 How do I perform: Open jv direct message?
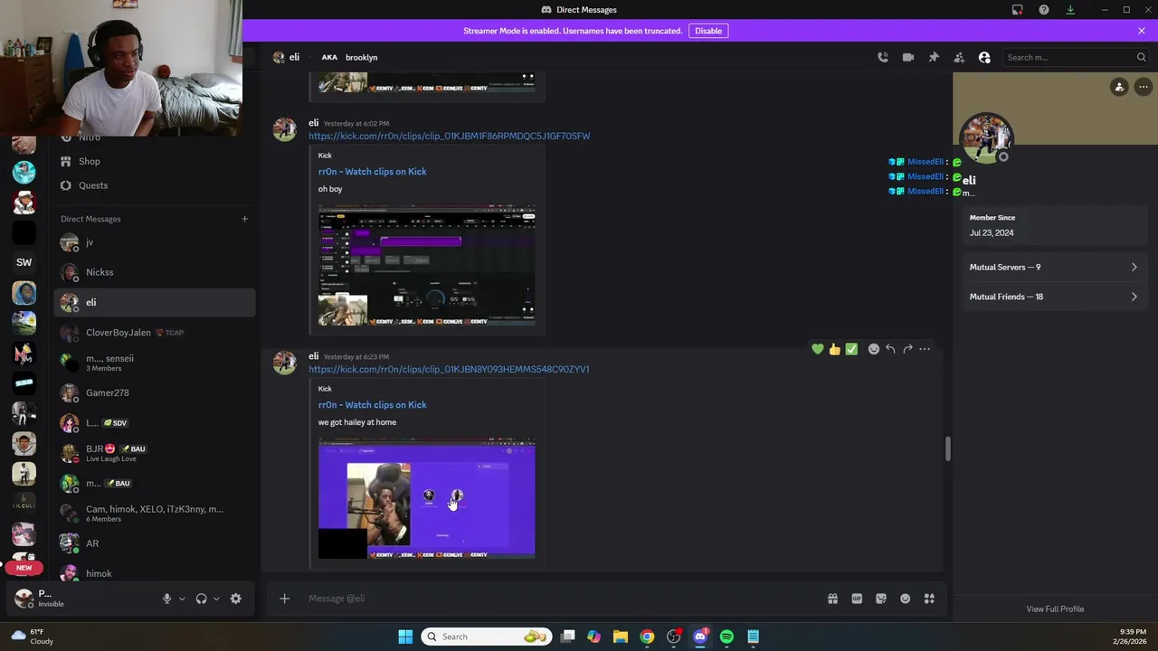click(155, 242)
